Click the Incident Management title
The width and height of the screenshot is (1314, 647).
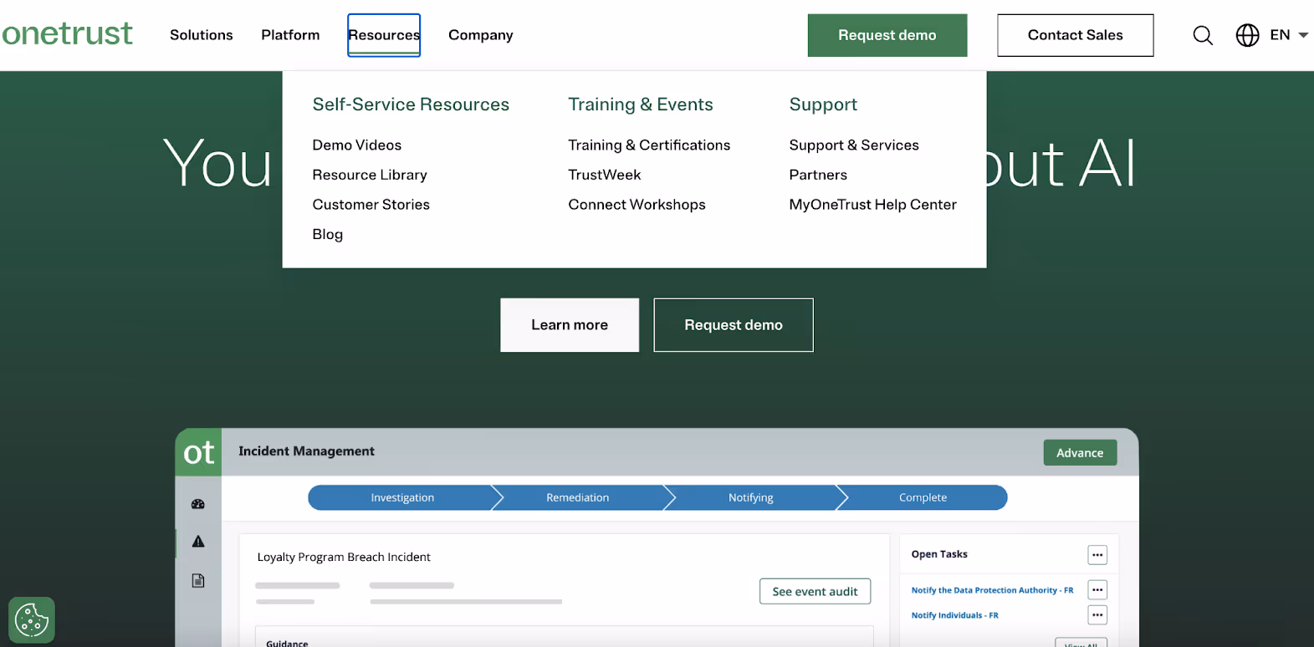pyautogui.click(x=306, y=451)
